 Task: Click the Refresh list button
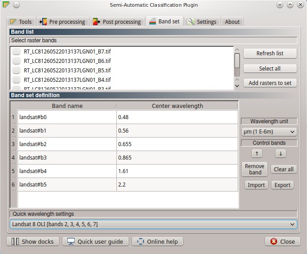pyautogui.click(x=270, y=53)
